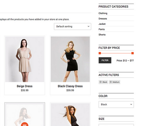Select the Pants category
Screen dimensions: 151x126
click(102, 29)
